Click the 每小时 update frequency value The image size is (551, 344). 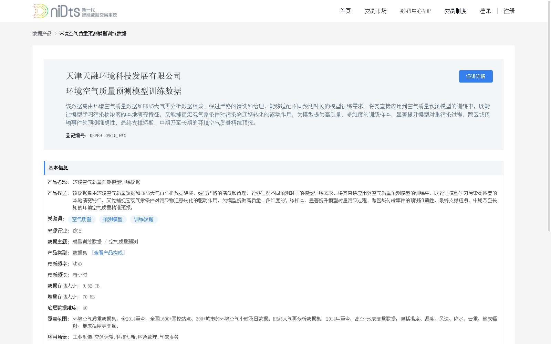coord(80,275)
